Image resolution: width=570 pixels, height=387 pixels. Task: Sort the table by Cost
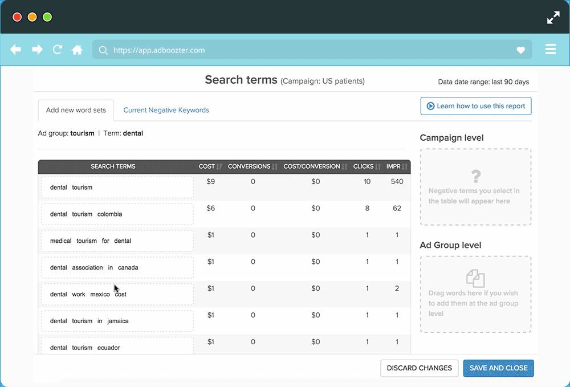pos(210,166)
